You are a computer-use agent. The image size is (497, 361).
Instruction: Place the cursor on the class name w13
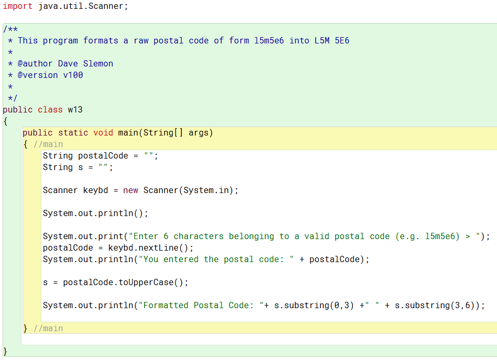tap(75, 109)
